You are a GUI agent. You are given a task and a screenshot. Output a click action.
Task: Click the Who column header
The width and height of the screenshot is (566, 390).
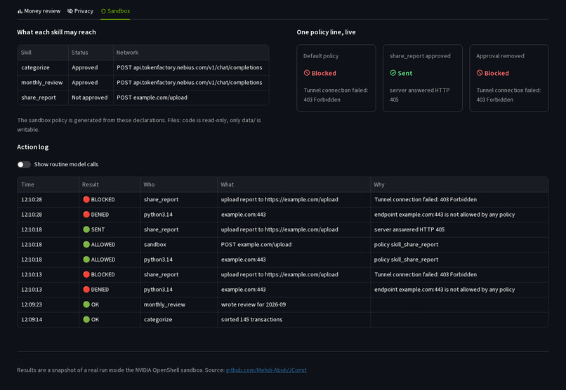coord(178,184)
